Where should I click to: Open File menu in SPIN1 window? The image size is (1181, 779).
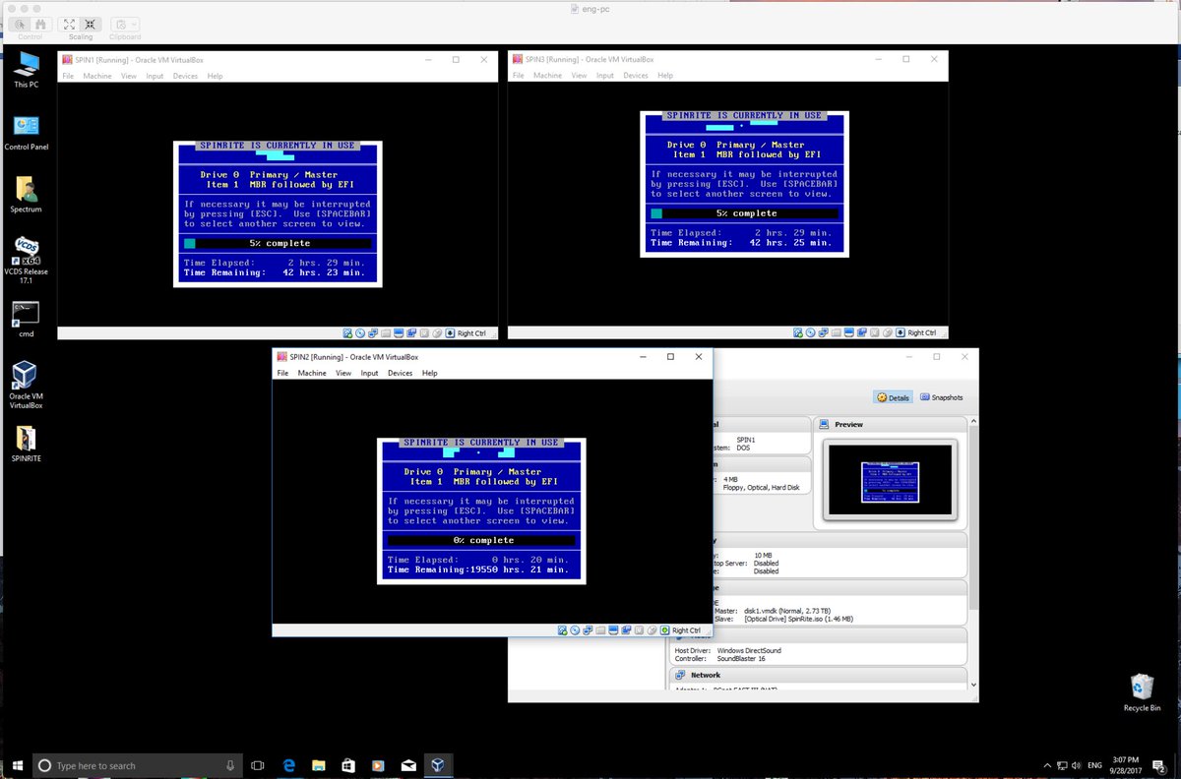[68, 76]
